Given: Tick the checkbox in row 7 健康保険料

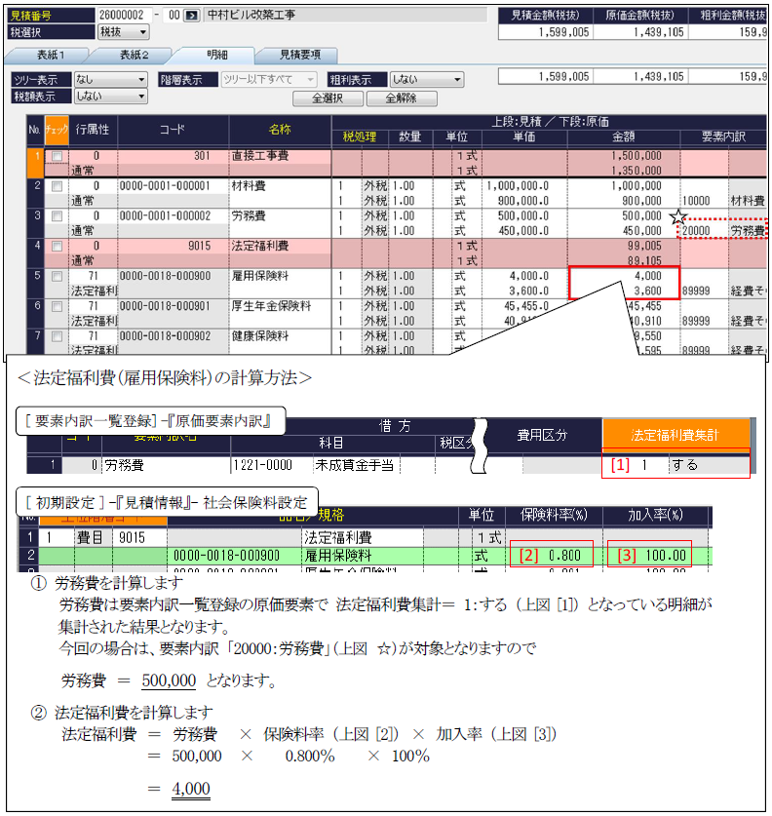Looking at the screenshot, I should [x=57, y=336].
